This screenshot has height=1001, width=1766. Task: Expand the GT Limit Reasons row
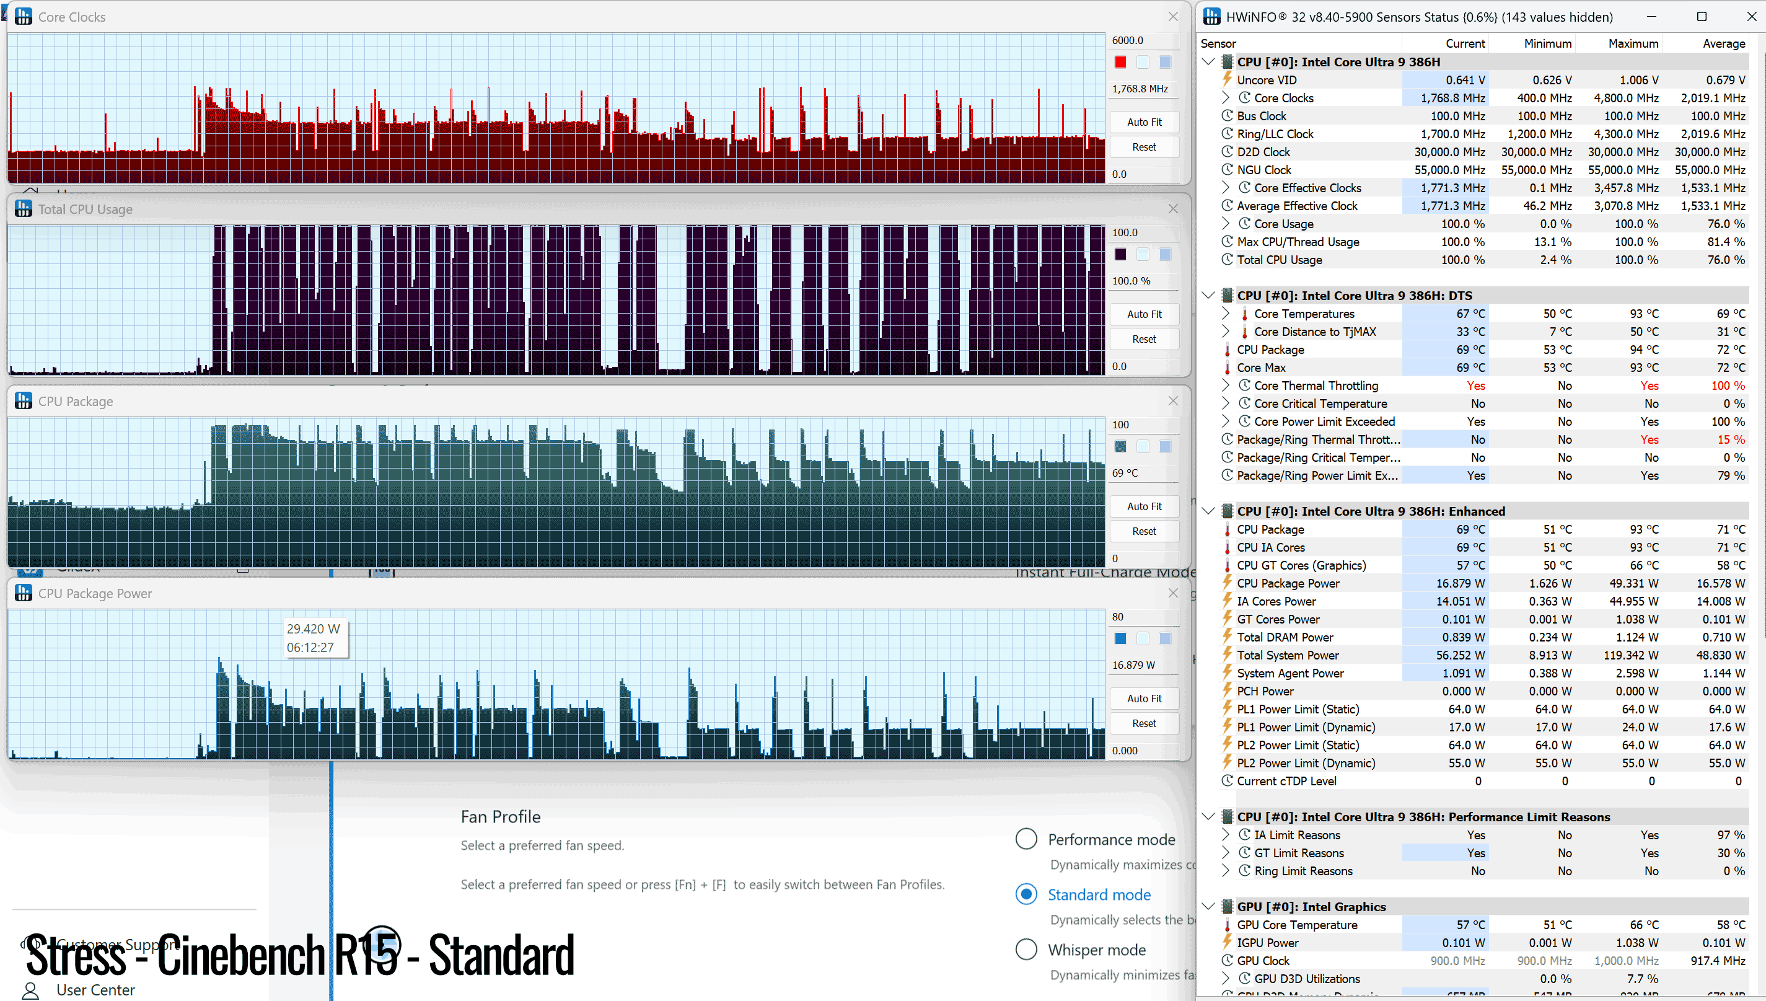pyautogui.click(x=1226, y=852)
